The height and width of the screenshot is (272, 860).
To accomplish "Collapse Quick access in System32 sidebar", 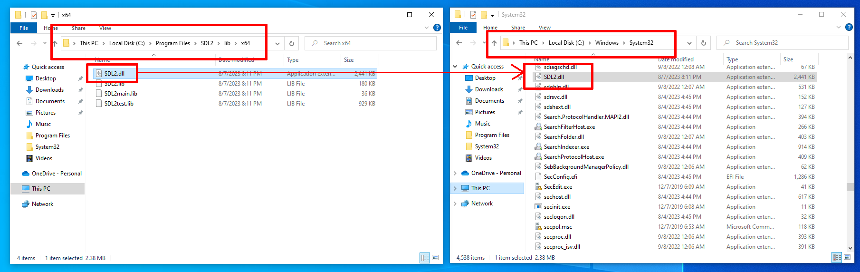I will (x=455, y=67).
